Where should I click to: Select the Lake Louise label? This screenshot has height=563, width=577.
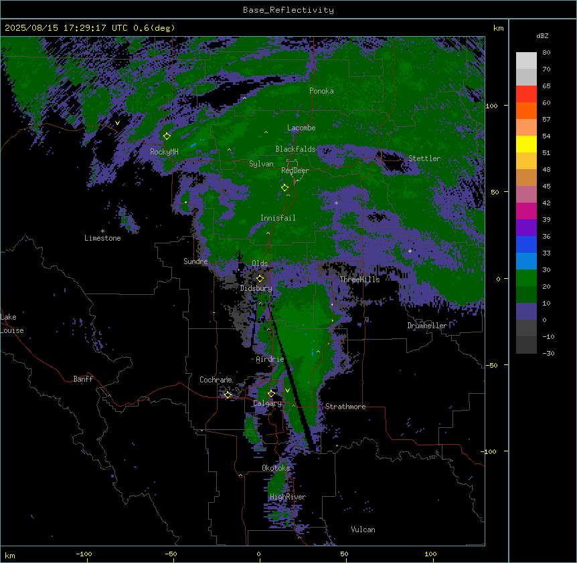12,324
